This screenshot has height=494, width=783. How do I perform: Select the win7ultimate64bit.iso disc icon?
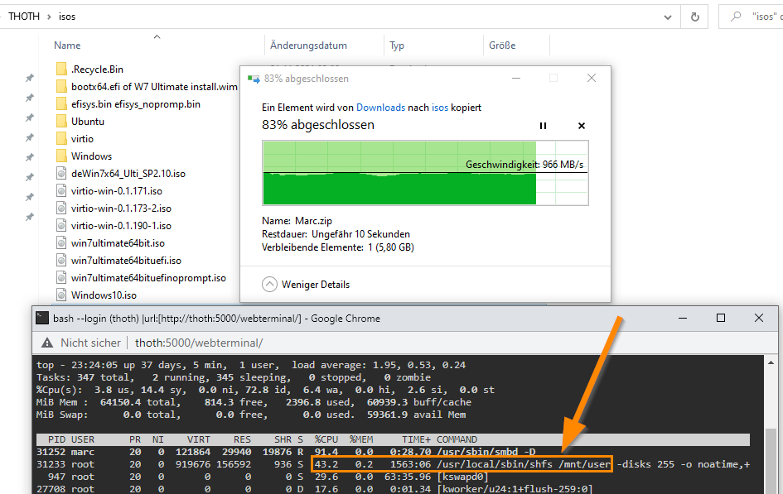61,243
